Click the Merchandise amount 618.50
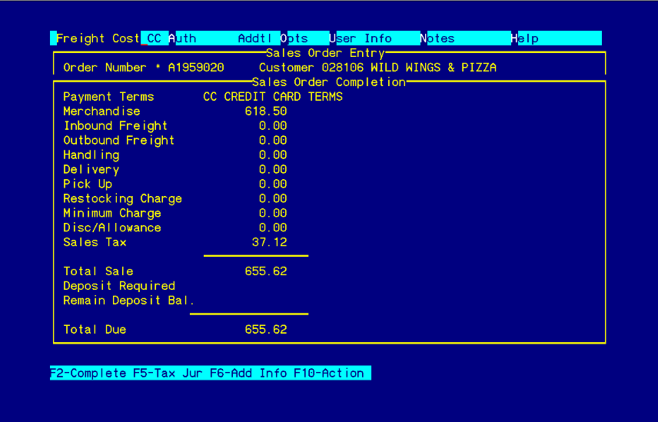 pos(266,111)
